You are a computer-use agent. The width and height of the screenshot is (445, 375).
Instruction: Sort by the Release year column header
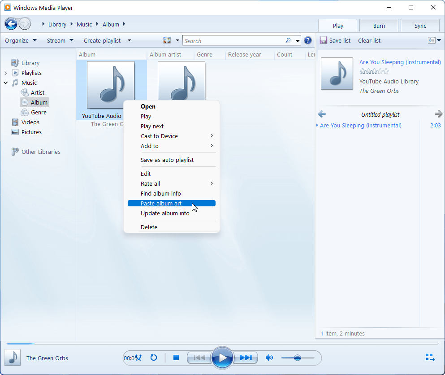[244, 54]
